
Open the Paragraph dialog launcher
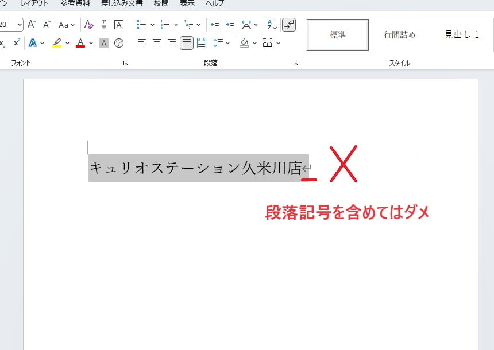(295, 63)
